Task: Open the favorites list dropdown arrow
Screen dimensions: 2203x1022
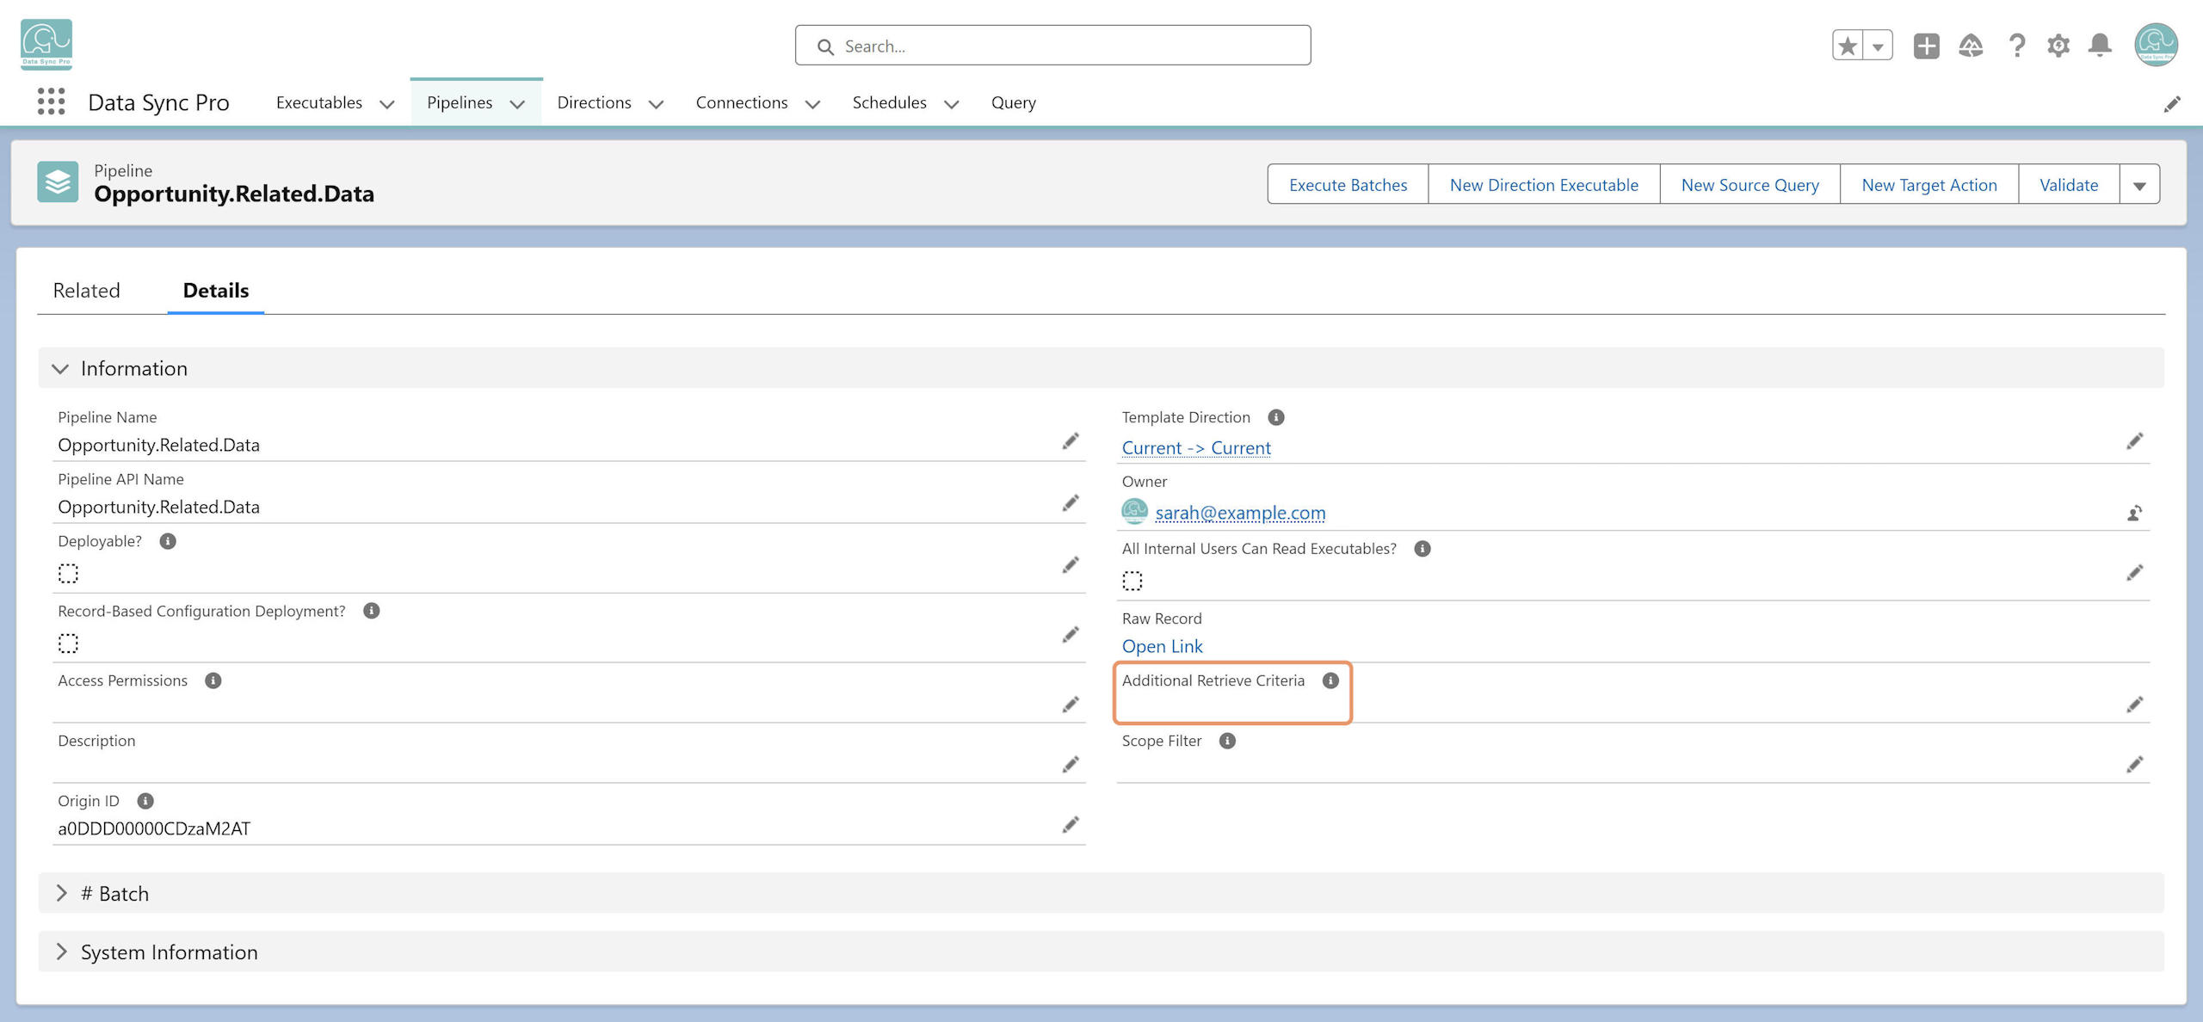Action: 1878,46
